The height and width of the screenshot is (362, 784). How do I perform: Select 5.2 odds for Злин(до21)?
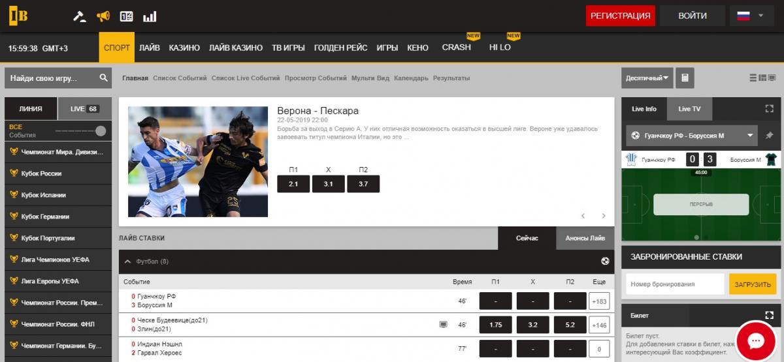[x=570, y=325]
